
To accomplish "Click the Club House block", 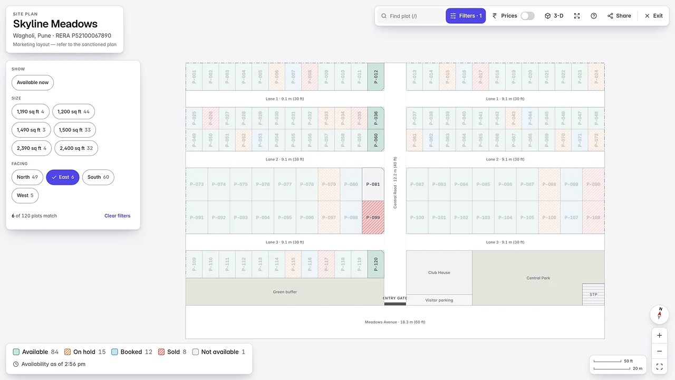I will [x=439, y=273].
